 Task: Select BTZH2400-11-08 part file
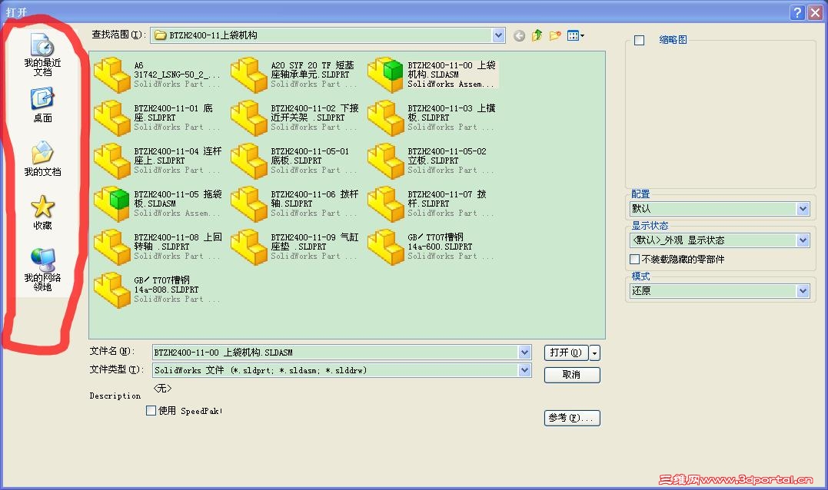coord(158,247)
